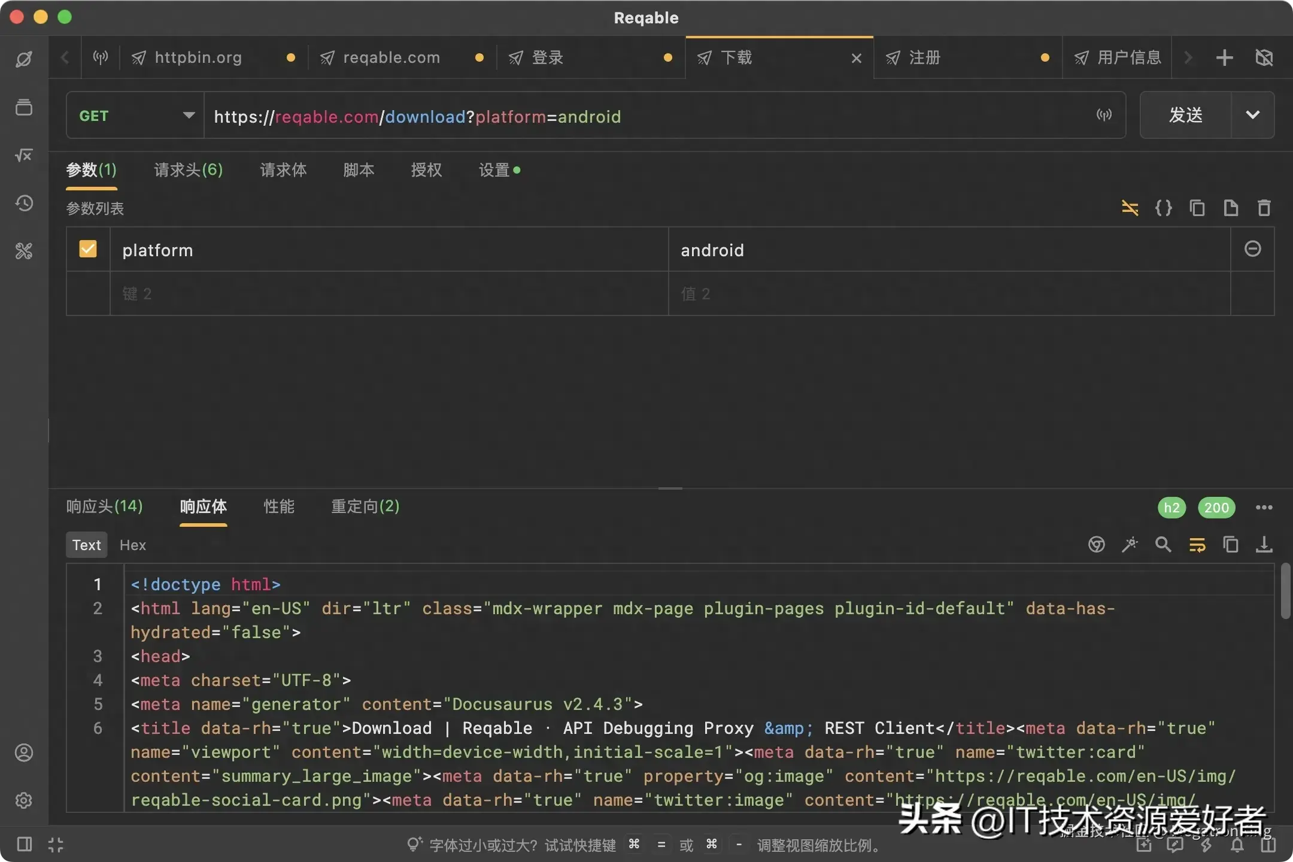Click the 发送 send button

pos(1186,115)
